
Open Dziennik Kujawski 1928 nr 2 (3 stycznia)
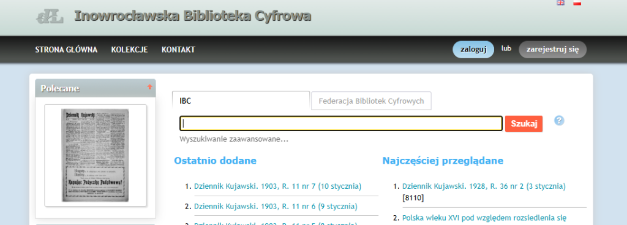coord(484,186)
